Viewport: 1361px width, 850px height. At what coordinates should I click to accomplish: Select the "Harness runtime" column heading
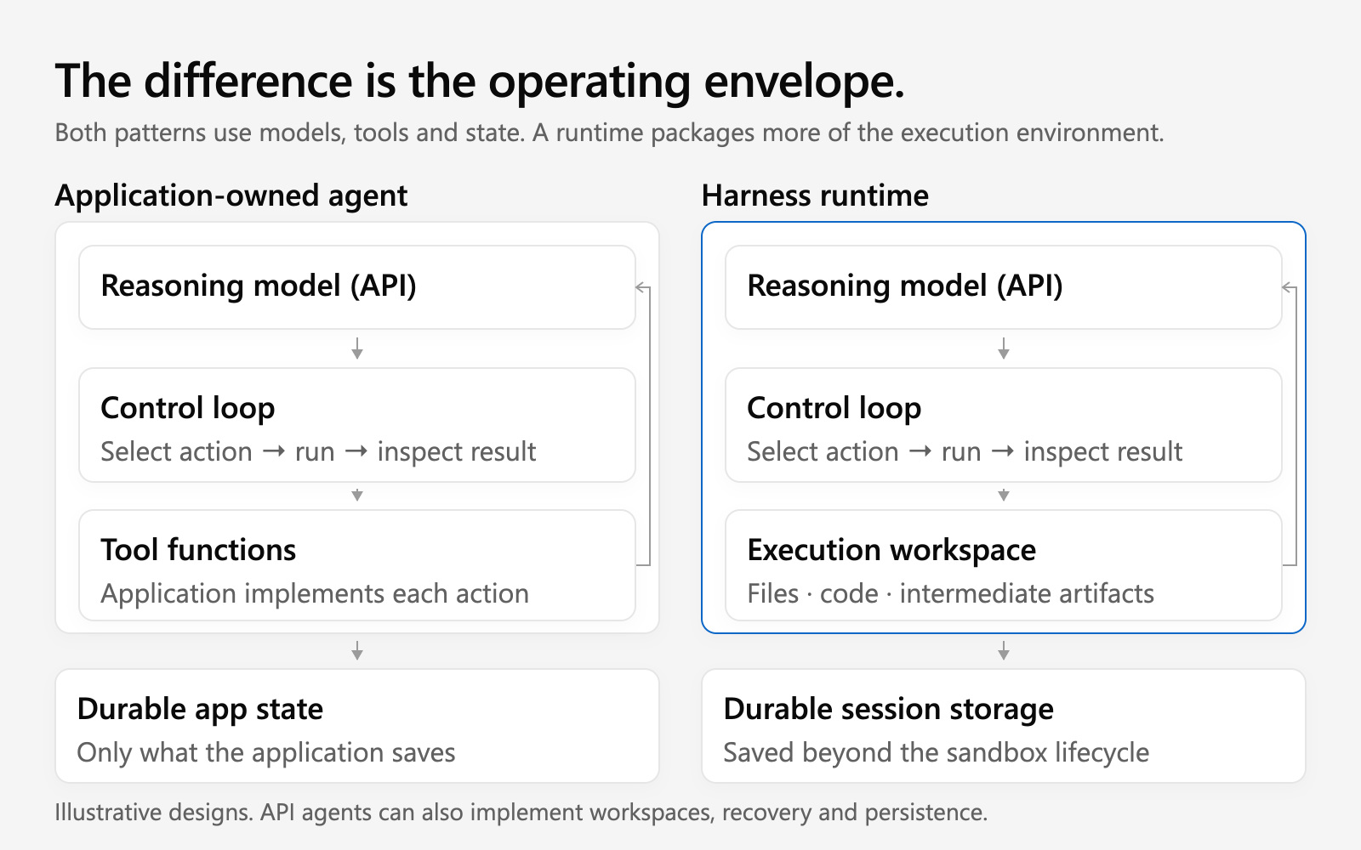pyautogui.click(x=815, y=196)
